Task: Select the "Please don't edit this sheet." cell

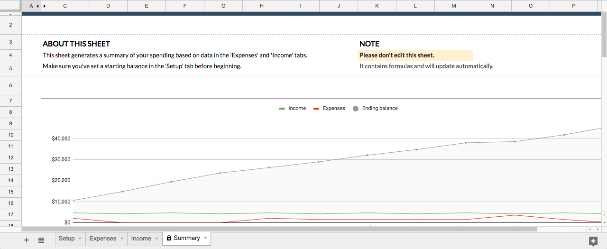Action: [415, 55]
